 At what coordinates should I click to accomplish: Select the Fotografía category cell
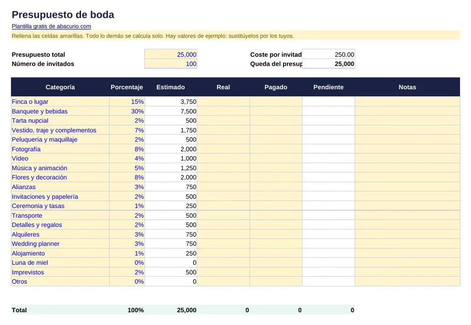point(60,149)
